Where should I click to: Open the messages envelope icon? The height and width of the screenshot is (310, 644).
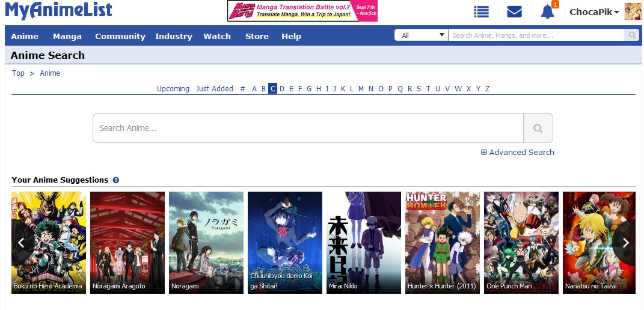click(514, 11)
